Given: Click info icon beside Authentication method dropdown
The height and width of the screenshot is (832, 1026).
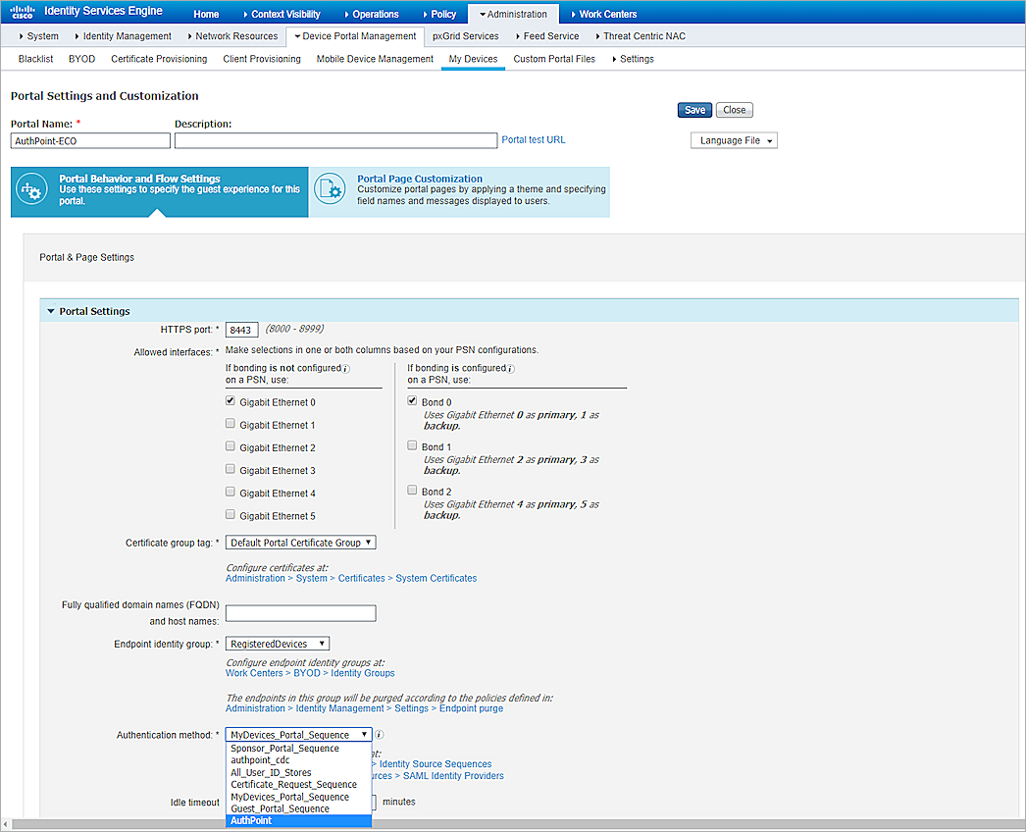Looking at the screenshot, I should click(x=379, y=735).
